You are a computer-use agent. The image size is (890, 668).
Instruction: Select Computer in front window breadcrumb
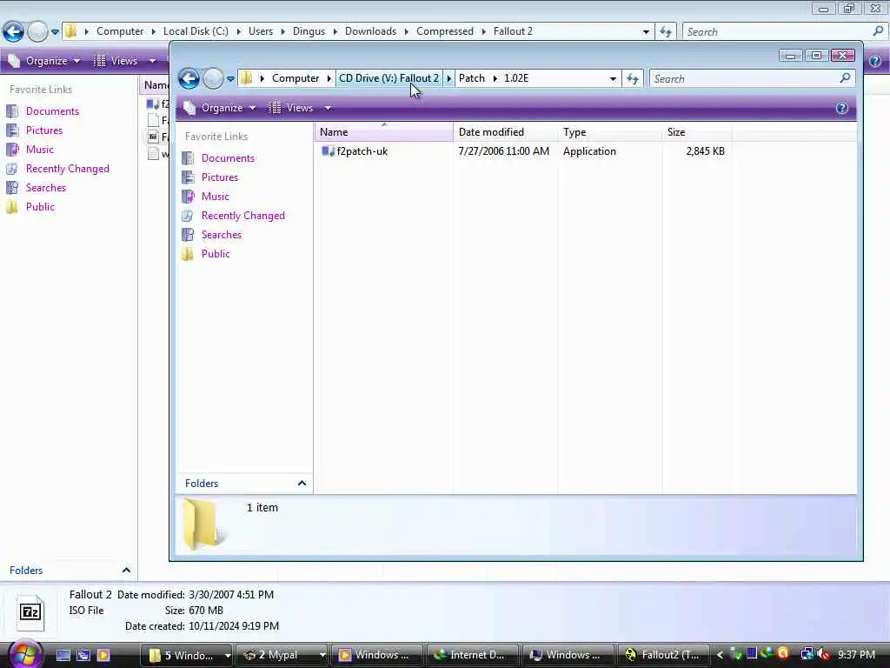click(x=296, y=78)
